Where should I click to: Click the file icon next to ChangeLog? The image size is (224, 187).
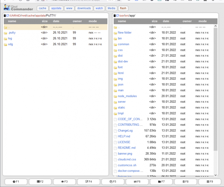click(x=115, y=131)
